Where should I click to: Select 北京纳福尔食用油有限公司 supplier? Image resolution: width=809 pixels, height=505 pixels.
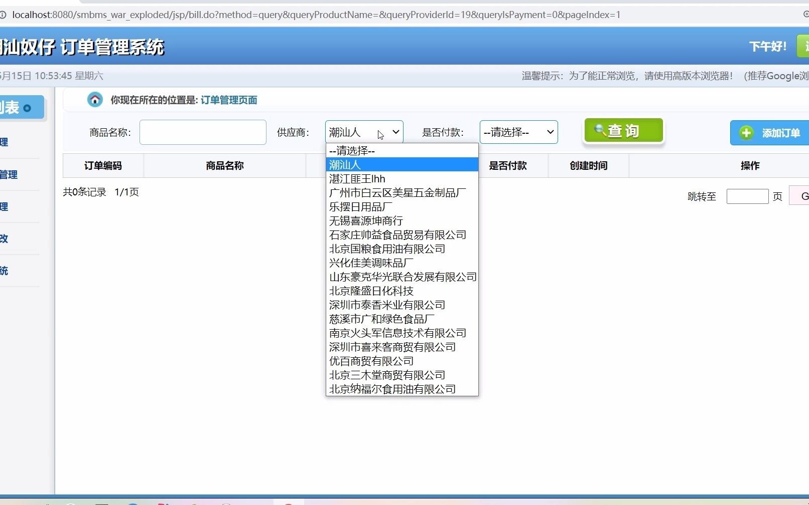(402, 389)
